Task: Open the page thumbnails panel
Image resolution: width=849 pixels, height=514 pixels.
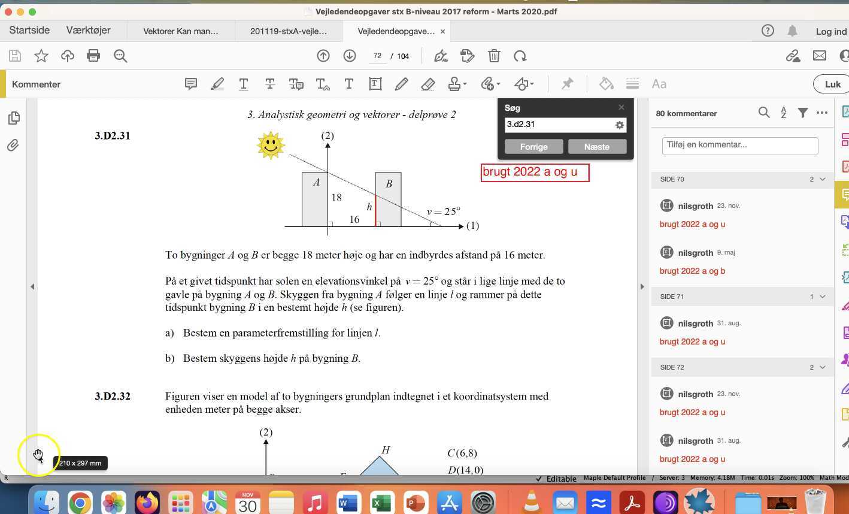Action: 13,118
